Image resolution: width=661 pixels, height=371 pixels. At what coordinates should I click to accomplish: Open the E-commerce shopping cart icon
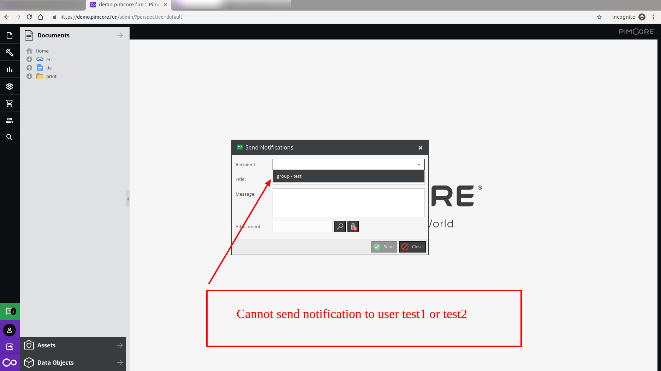(10, 103)
